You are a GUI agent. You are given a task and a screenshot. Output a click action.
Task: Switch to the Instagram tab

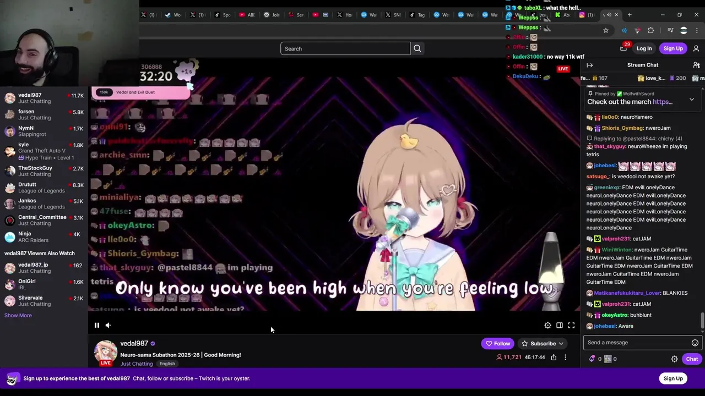pos(585,15)
